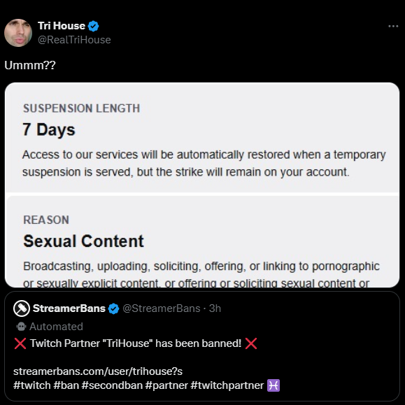Open streamerbans.com/user/trihouse link
The image size is (405, 405).
98,371
